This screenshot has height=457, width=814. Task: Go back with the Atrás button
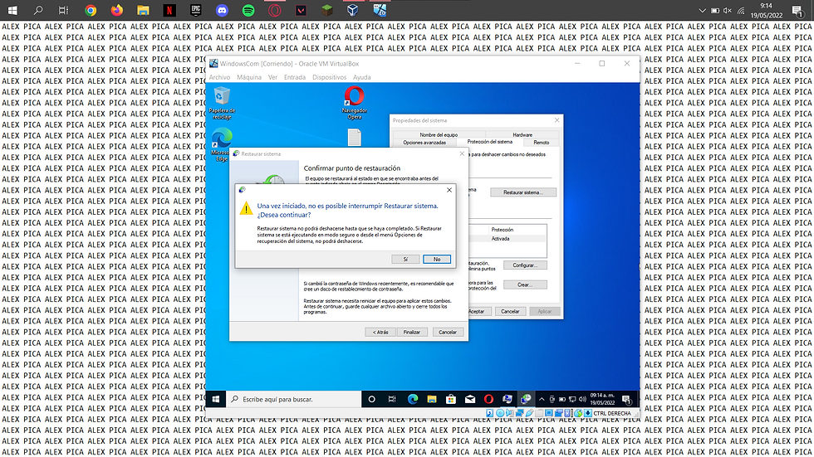point(380,332)
